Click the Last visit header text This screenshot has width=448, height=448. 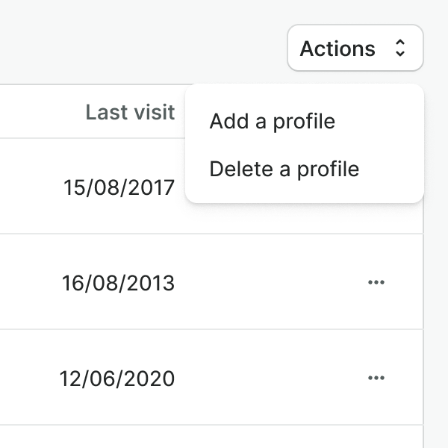[130, 112]
